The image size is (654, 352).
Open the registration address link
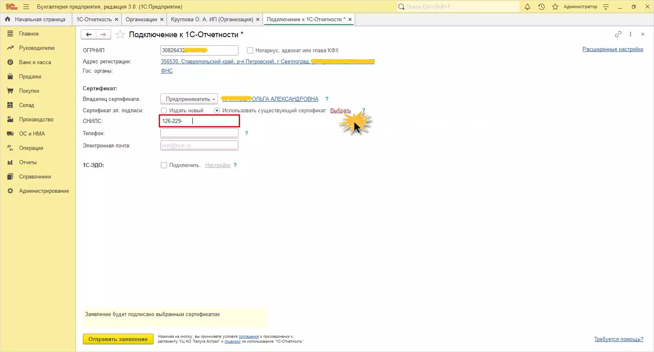tap(268, 62)
